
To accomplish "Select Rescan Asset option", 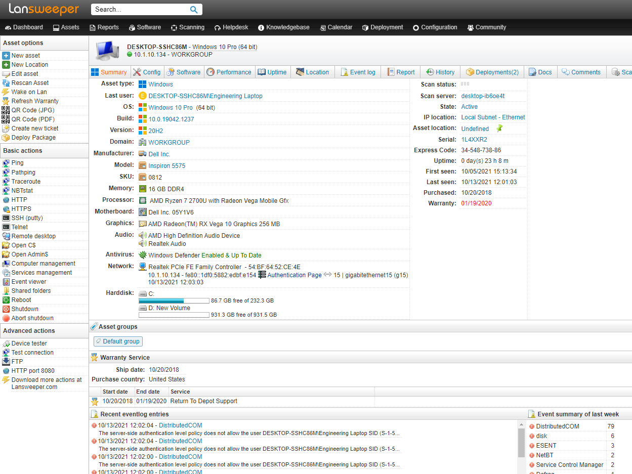I will point(30,83).
